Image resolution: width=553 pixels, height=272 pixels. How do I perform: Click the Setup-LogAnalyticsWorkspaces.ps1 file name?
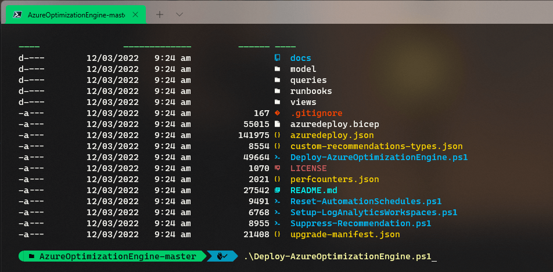[x=374, y=212]
